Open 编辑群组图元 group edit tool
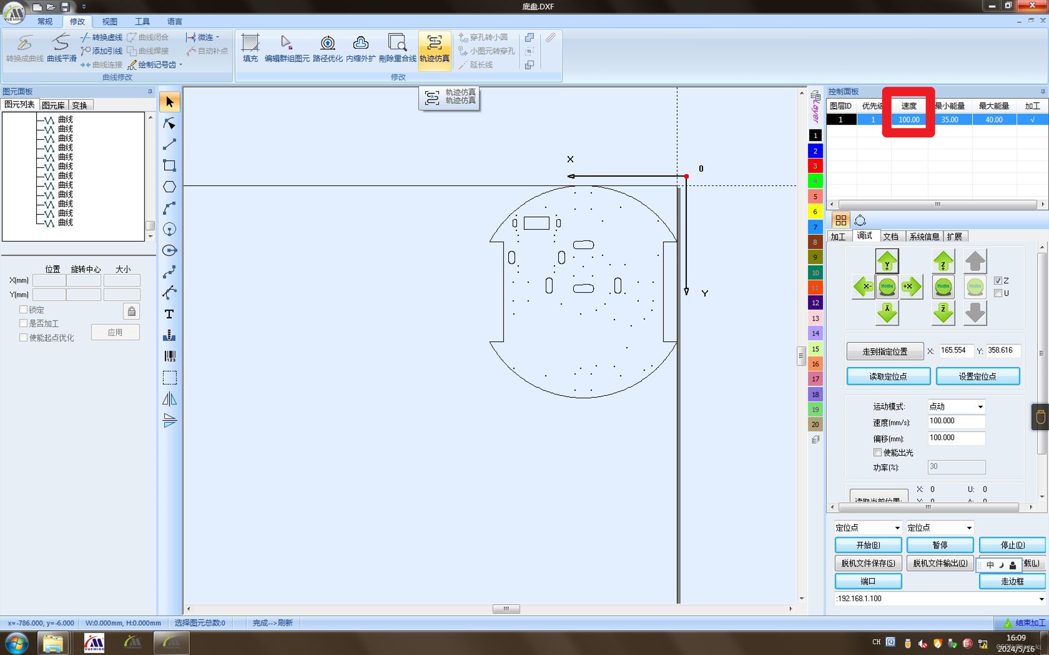The image size is (1049, 655). [x=287, y=48]
